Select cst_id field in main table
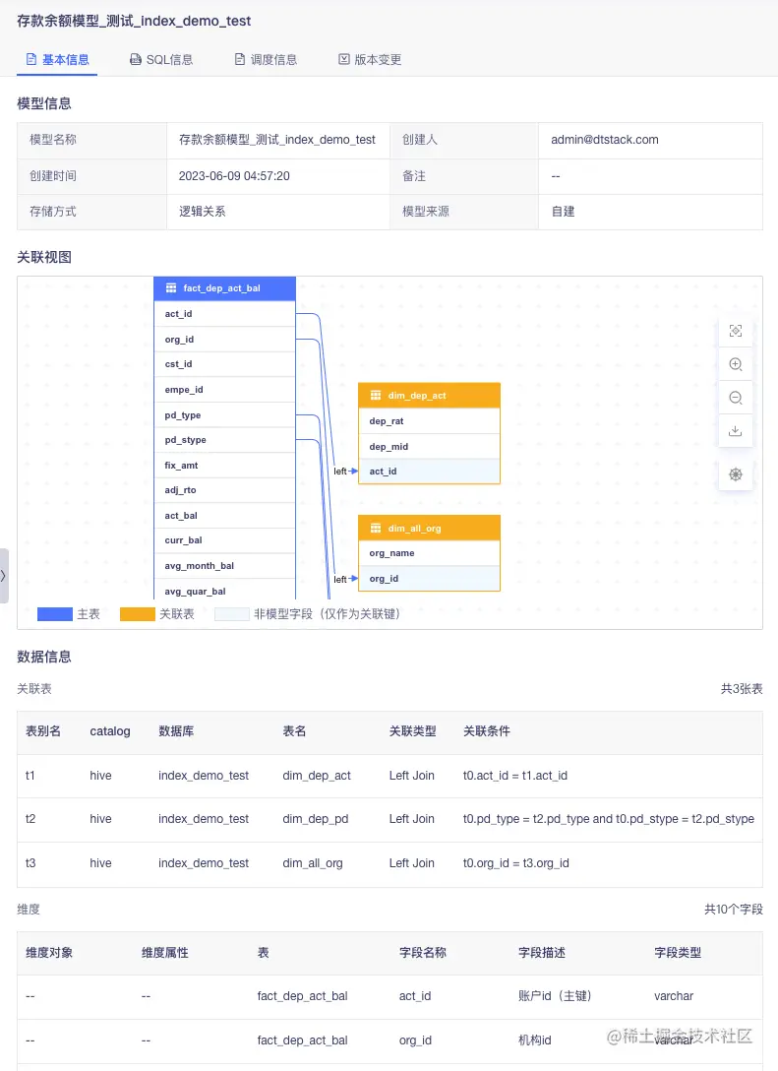Image resolution: width=778 pixels, height=1071 pixels. pos(224,364)
